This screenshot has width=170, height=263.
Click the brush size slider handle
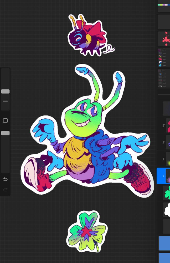[x=5, y=92]
